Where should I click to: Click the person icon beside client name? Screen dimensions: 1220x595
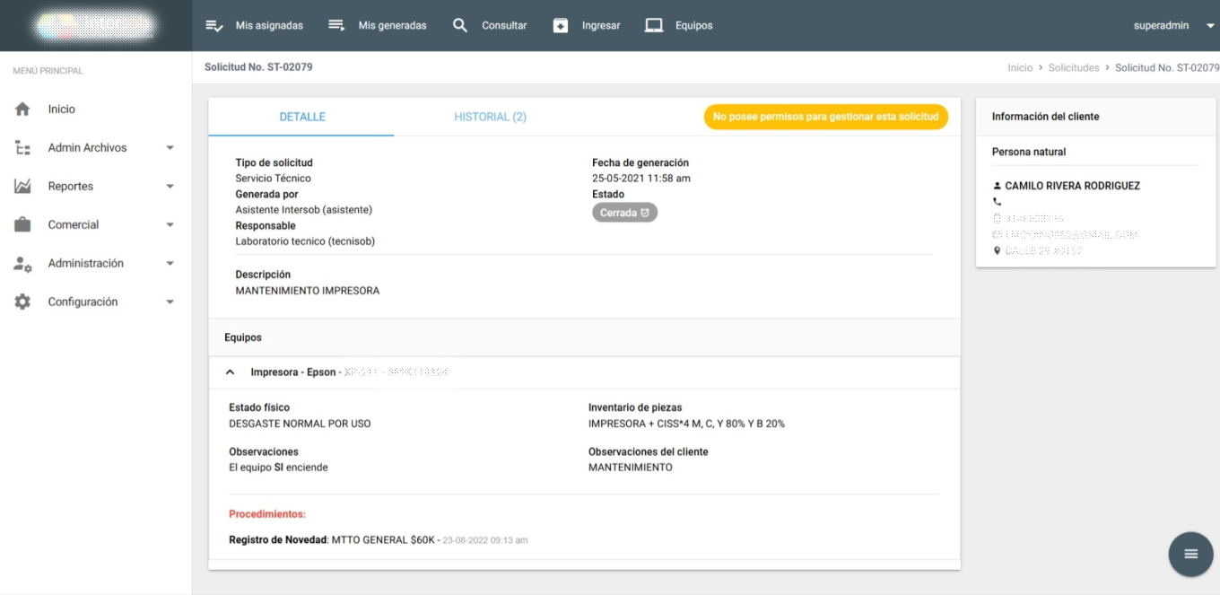[x=997, y=186]
